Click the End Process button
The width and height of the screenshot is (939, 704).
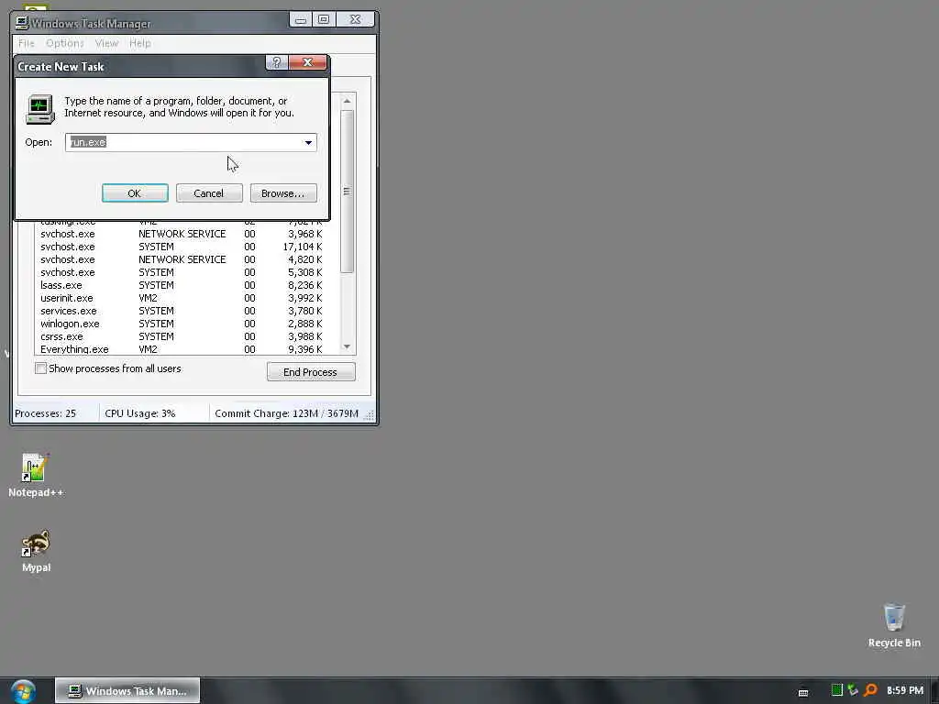311,372
